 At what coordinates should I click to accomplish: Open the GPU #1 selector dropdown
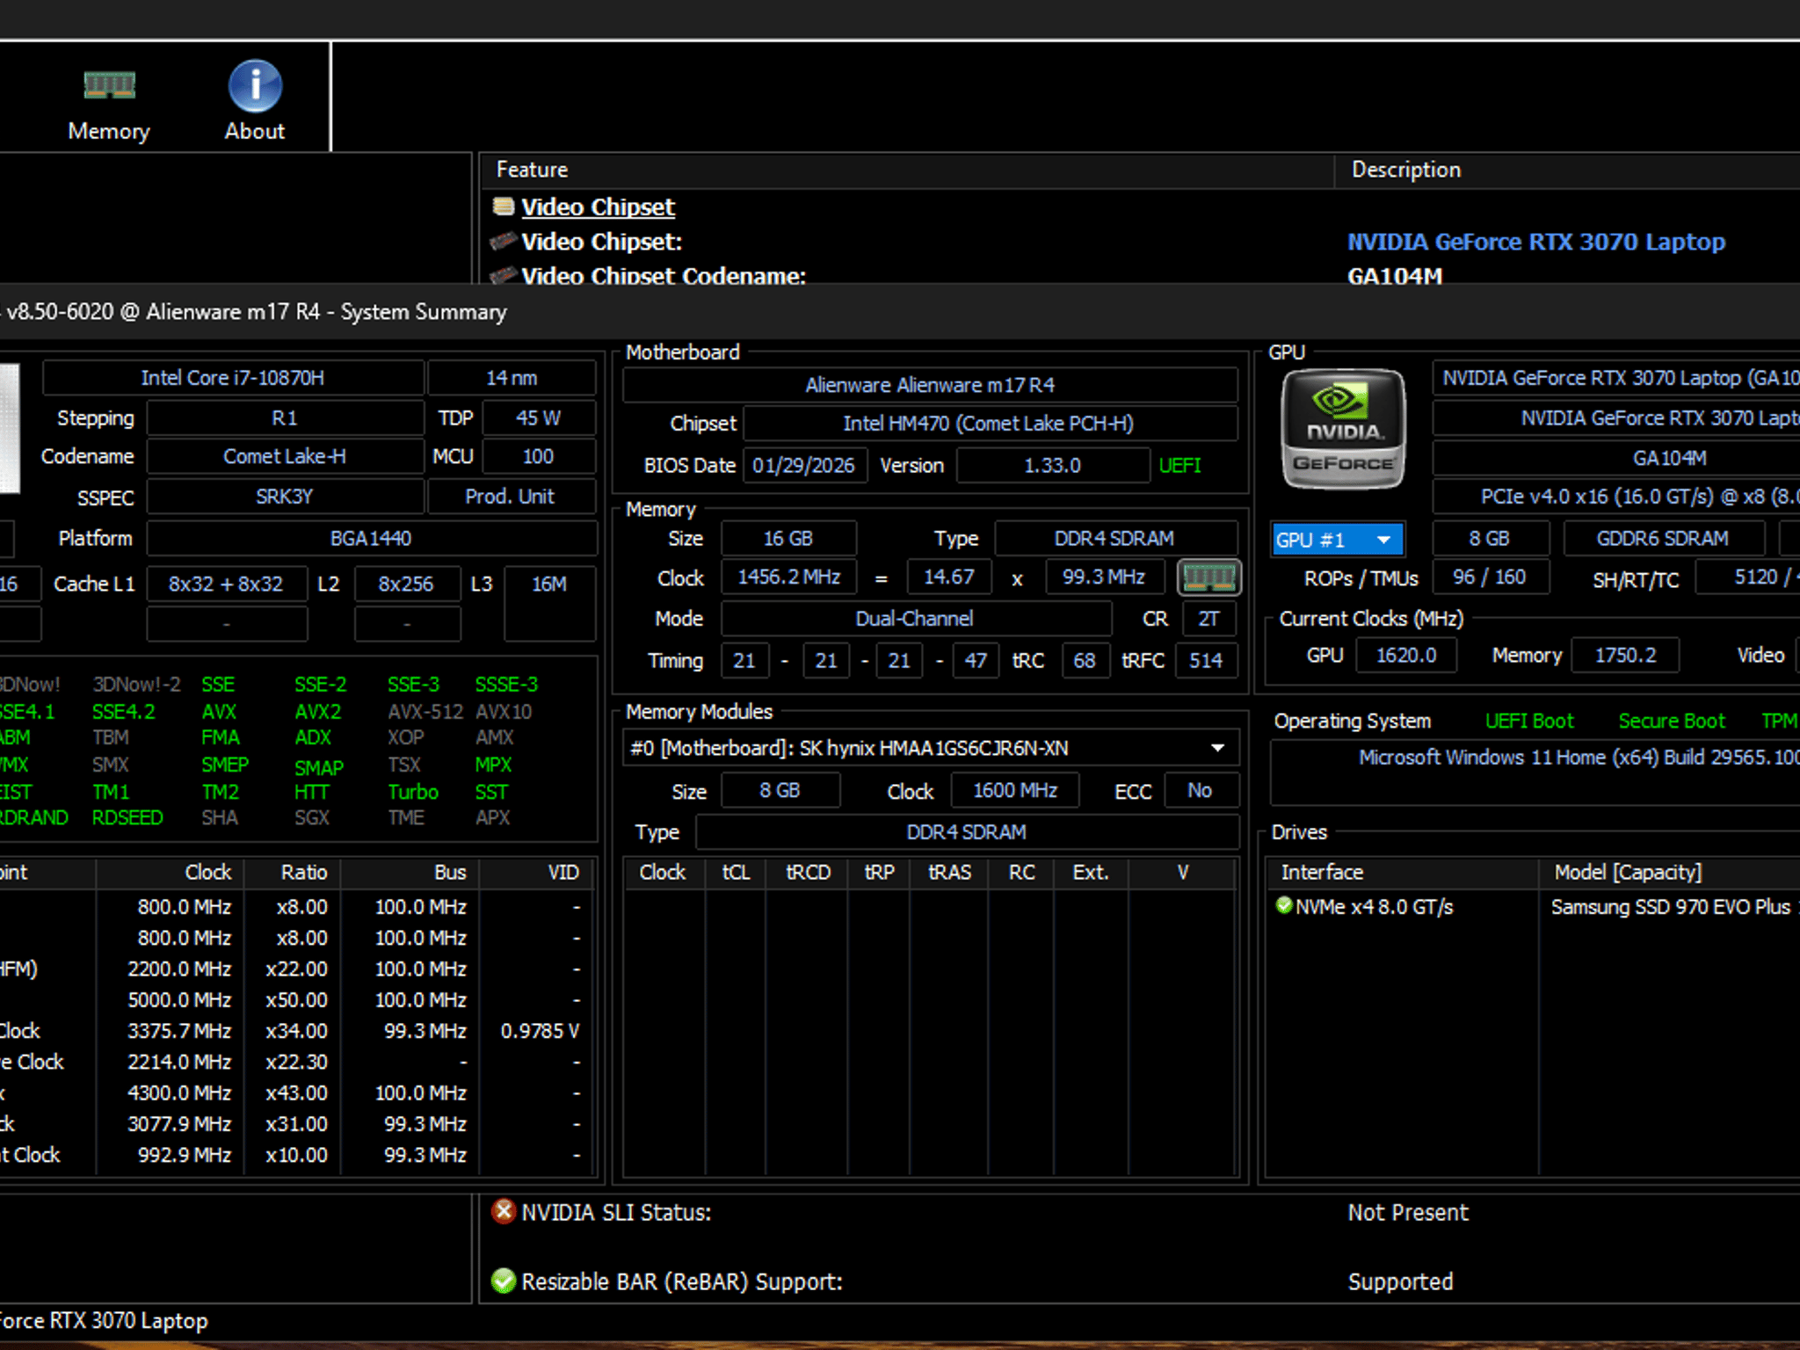1337,539
